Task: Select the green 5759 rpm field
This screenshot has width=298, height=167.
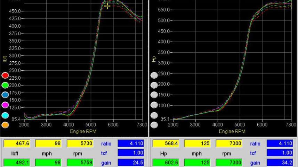Action: tap(80, 162)
